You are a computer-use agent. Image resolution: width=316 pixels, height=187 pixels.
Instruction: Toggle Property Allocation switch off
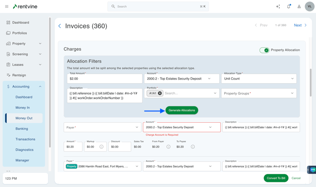pyautogui.click(x=264, y=50)
